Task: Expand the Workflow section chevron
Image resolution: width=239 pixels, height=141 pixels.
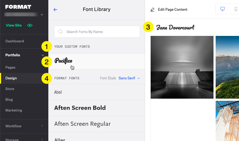Action: (x=42, y=126)
